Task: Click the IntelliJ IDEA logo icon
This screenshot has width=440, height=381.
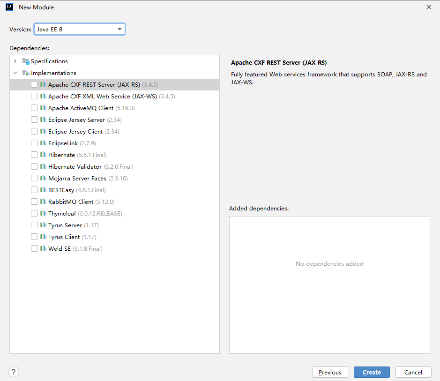Action: tap(9, 7)
